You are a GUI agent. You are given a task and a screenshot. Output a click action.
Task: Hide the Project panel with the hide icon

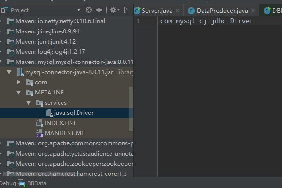[127, 10]
